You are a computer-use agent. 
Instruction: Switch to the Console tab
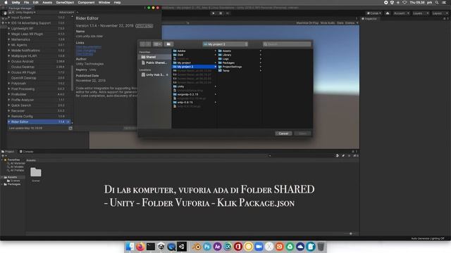point(27,152)
